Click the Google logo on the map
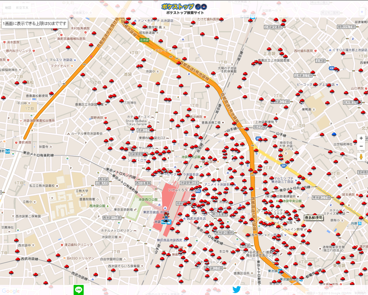This screenshot has height=295, width=368. [11, 291]
